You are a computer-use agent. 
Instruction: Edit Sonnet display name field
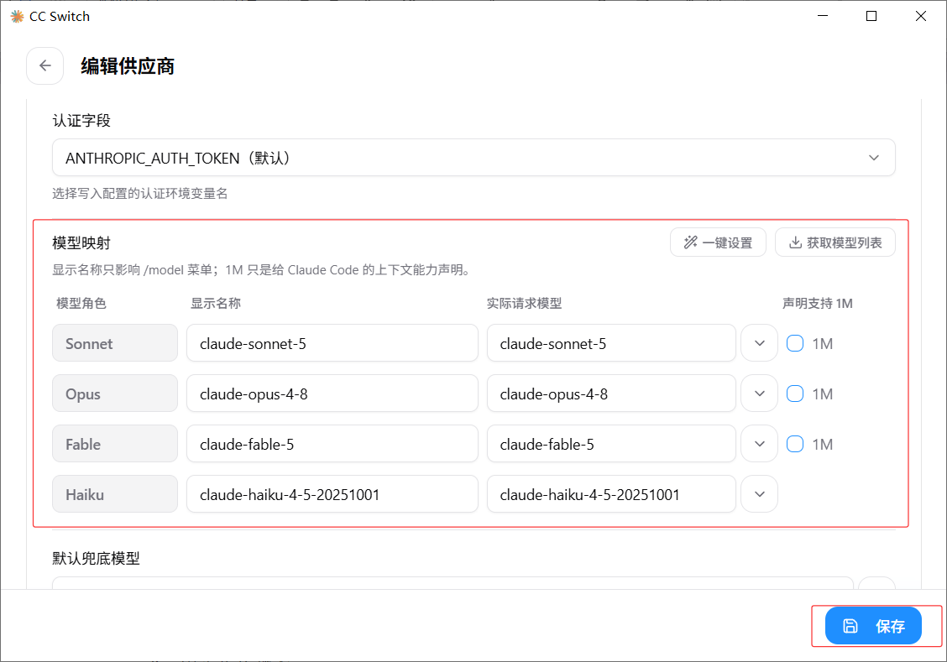click(x=332, y=343)
